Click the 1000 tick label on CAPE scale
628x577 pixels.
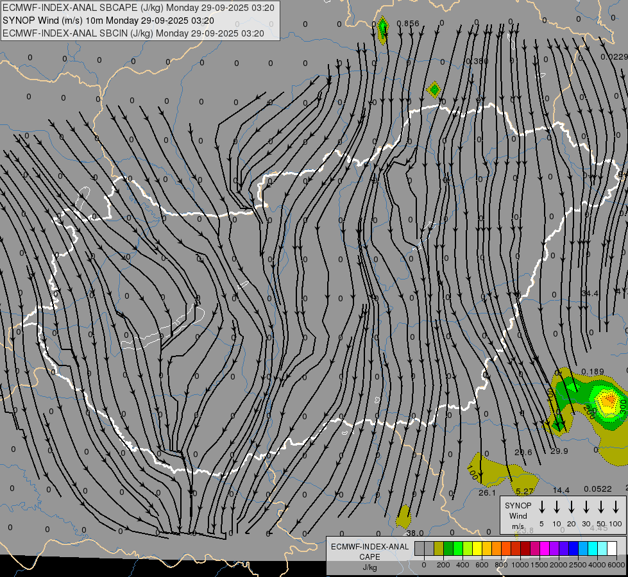coord(520,565)
